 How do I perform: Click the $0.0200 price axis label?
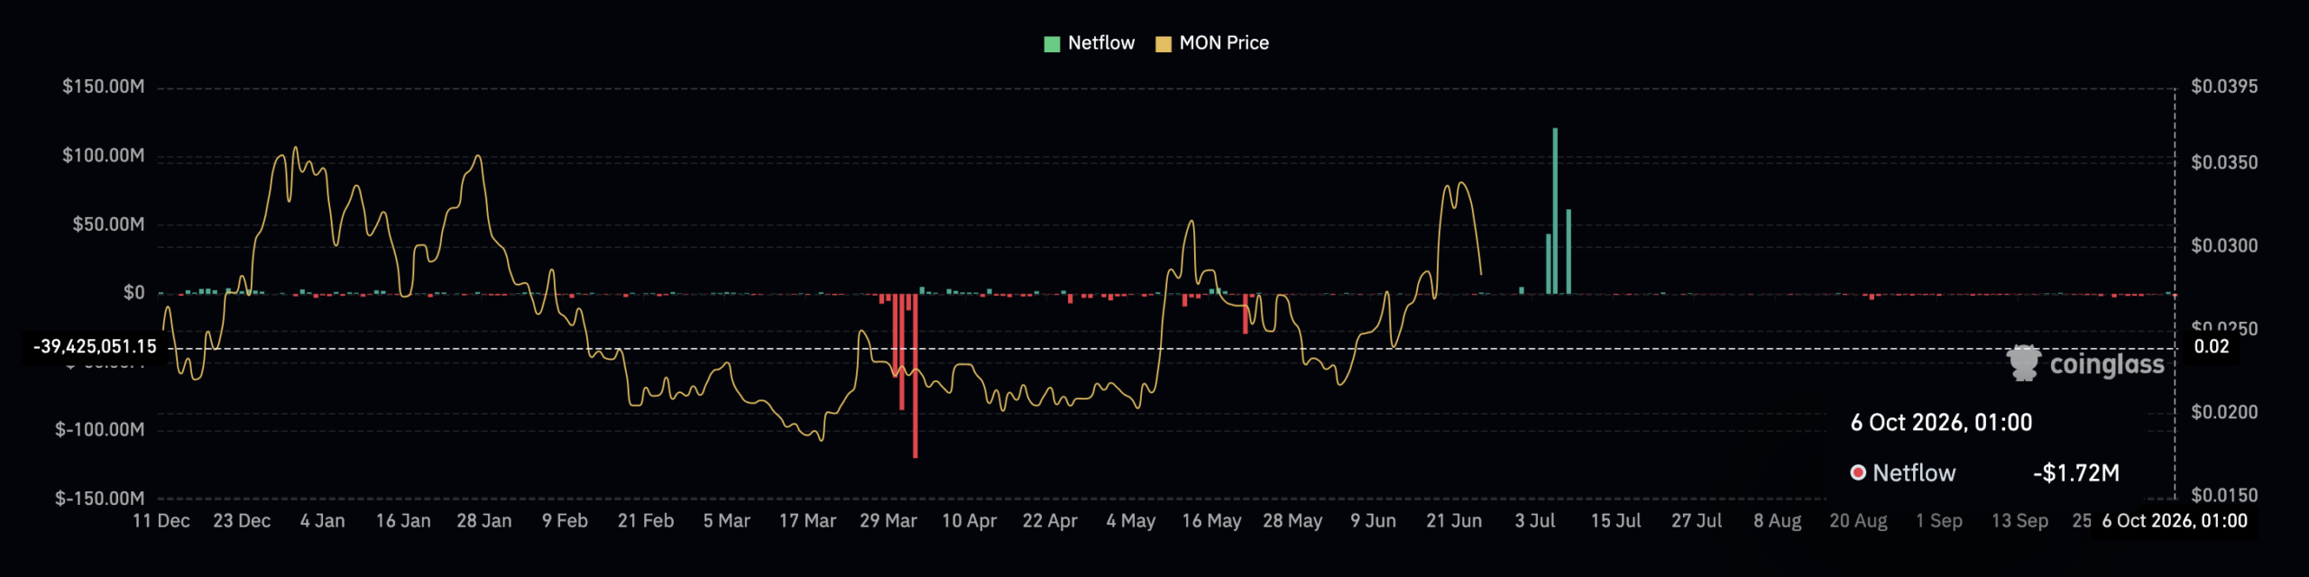(x=2224, y=413)
